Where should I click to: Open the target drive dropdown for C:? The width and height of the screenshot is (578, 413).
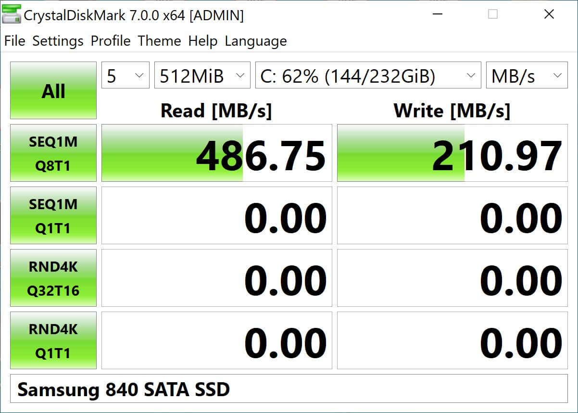(x=368, y=75)
